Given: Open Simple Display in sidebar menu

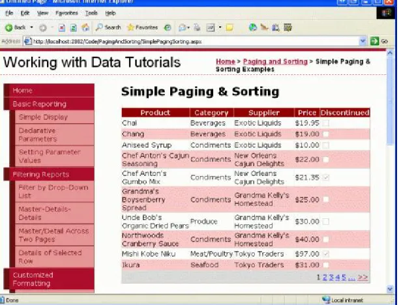Looking at the screenshot, I should [x=55, y=117].
